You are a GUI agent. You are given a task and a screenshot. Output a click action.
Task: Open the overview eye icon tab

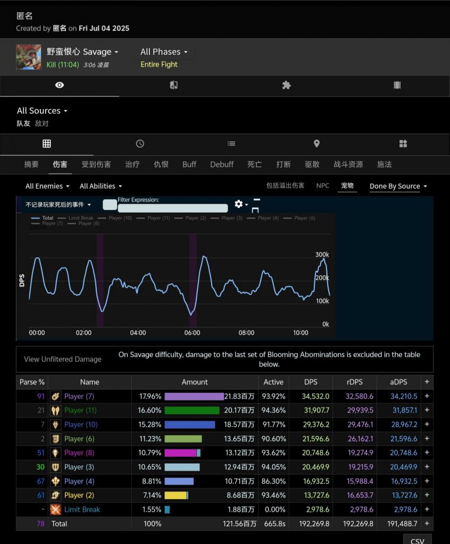60,86
